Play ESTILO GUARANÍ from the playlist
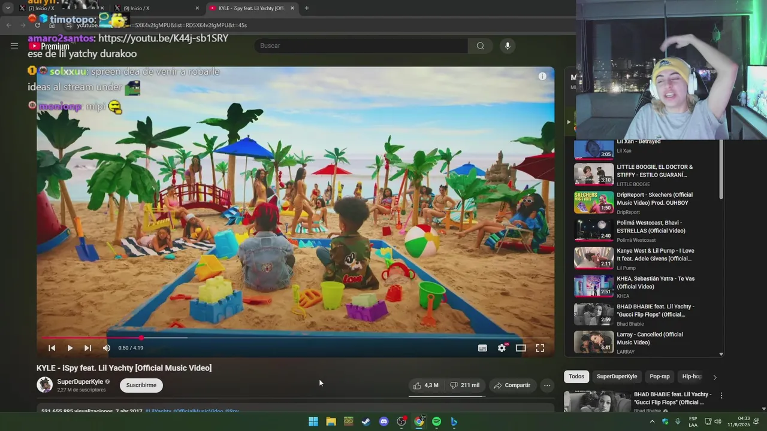 tap(647, 175)
